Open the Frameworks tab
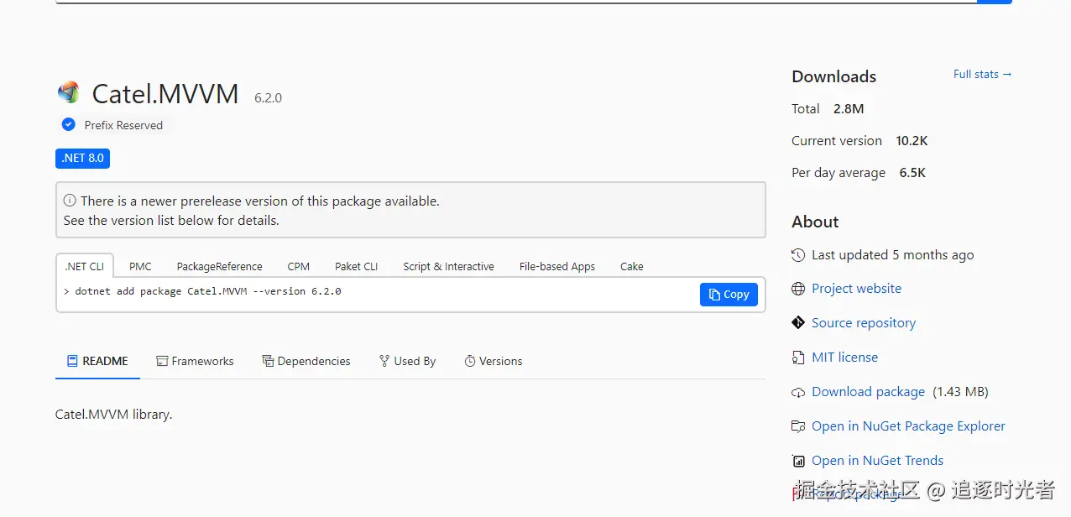Screen dimensions: 1071x517 pyautogui.click(x=195, y=361)
